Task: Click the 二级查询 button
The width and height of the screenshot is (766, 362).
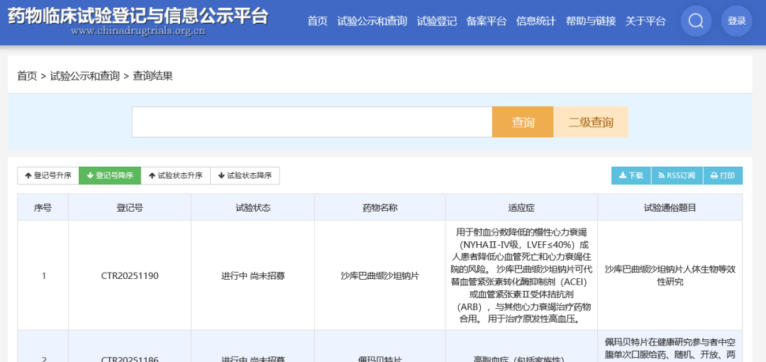Action: tap(591, 122)
